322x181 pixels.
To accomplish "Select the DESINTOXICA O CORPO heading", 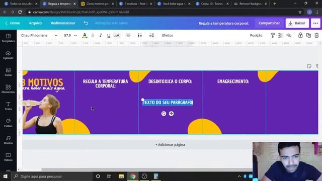I will coord(170,81).
